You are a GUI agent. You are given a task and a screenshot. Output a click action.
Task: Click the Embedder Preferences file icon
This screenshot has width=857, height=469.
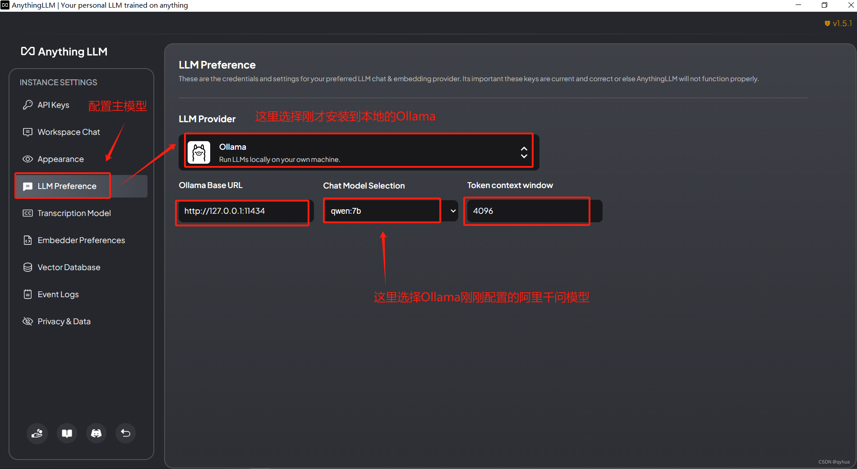pyautogui.click(x=28, y=240)
